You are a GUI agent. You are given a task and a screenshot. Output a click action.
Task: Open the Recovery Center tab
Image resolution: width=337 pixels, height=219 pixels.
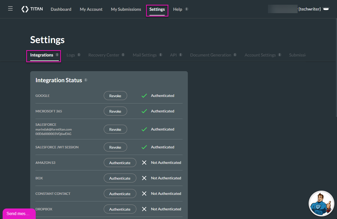click(x=104, y=55)
